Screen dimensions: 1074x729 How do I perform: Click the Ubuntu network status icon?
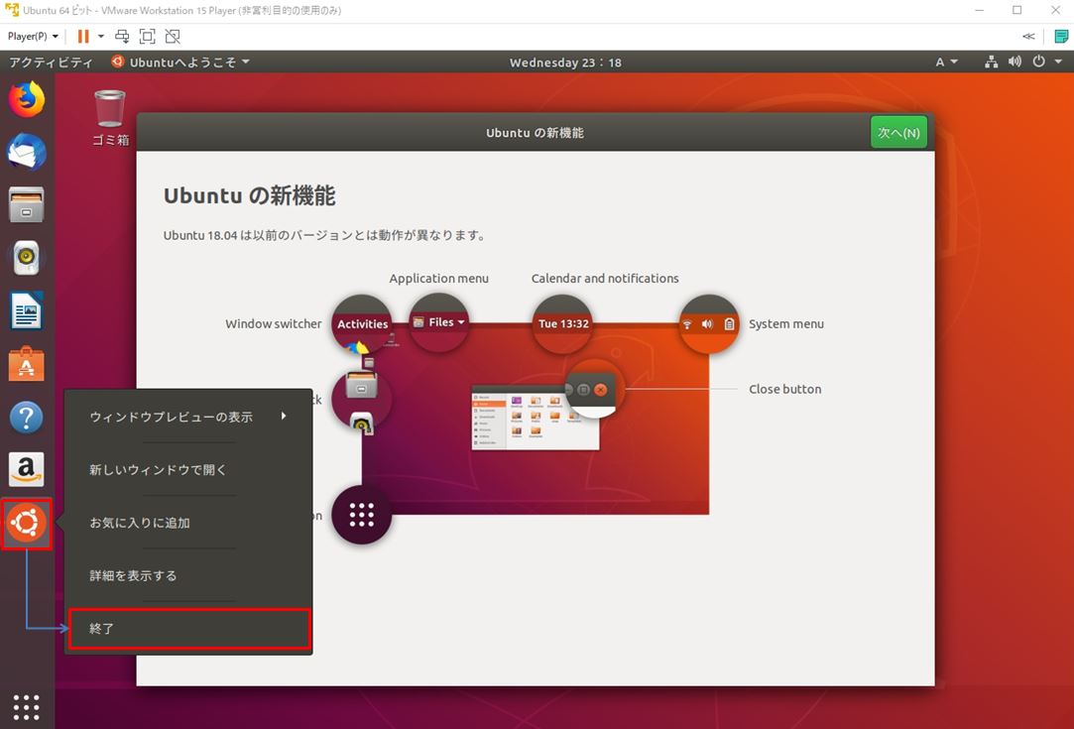pyautogui.click(x=991, y=61)
